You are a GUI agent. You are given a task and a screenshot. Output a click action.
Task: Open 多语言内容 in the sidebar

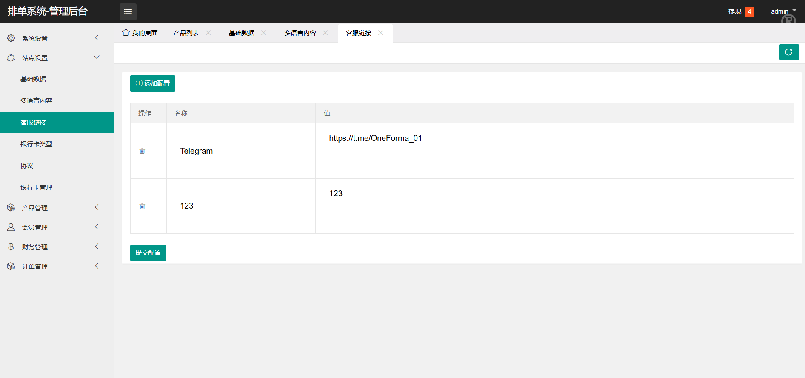[37, 100]
